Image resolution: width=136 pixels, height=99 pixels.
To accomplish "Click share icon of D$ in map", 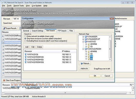I will point(89,56).
